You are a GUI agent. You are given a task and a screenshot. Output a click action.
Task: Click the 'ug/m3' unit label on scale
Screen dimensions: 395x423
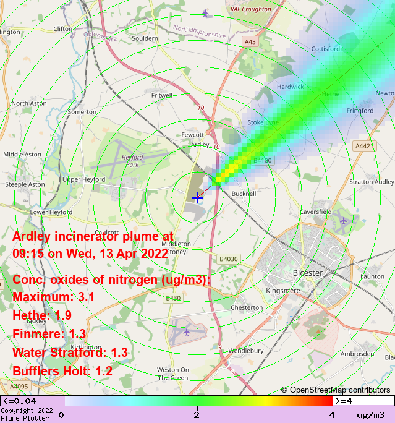pos(371,415)
